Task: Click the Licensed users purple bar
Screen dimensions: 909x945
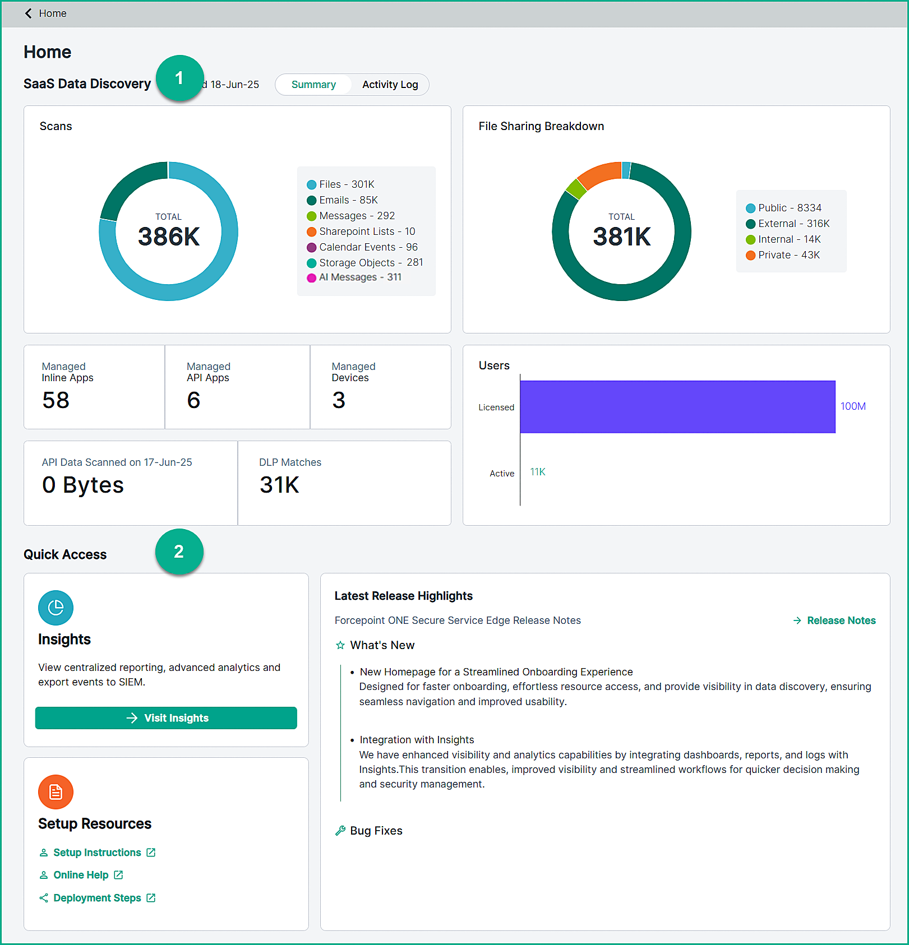Action: pyautogui.click(x=677, y=407)
